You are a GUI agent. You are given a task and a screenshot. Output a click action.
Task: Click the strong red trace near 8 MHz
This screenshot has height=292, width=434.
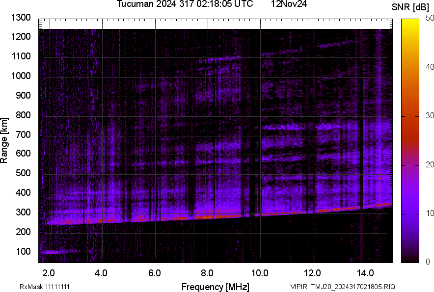[206, 216]
